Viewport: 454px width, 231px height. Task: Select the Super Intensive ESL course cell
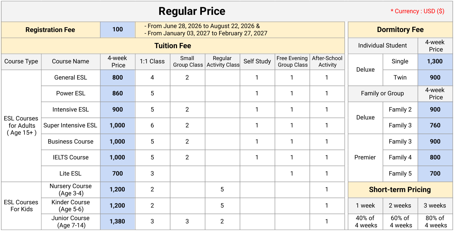coord(70,125)
